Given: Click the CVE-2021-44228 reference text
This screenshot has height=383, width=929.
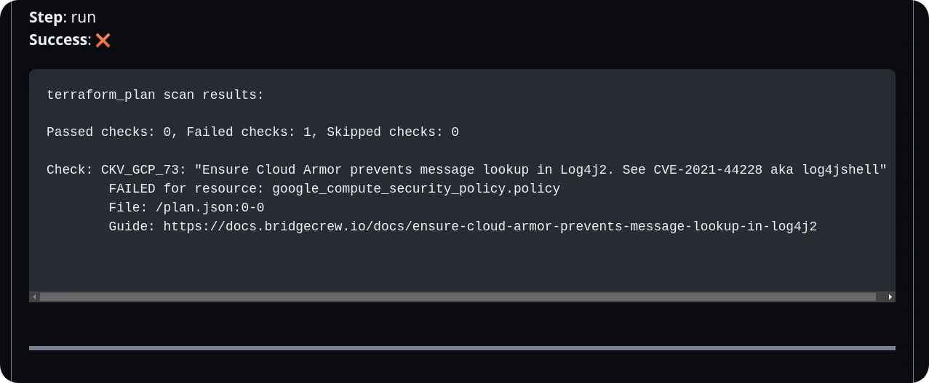Looking at the screenshot, I should [x=707, y=170].
